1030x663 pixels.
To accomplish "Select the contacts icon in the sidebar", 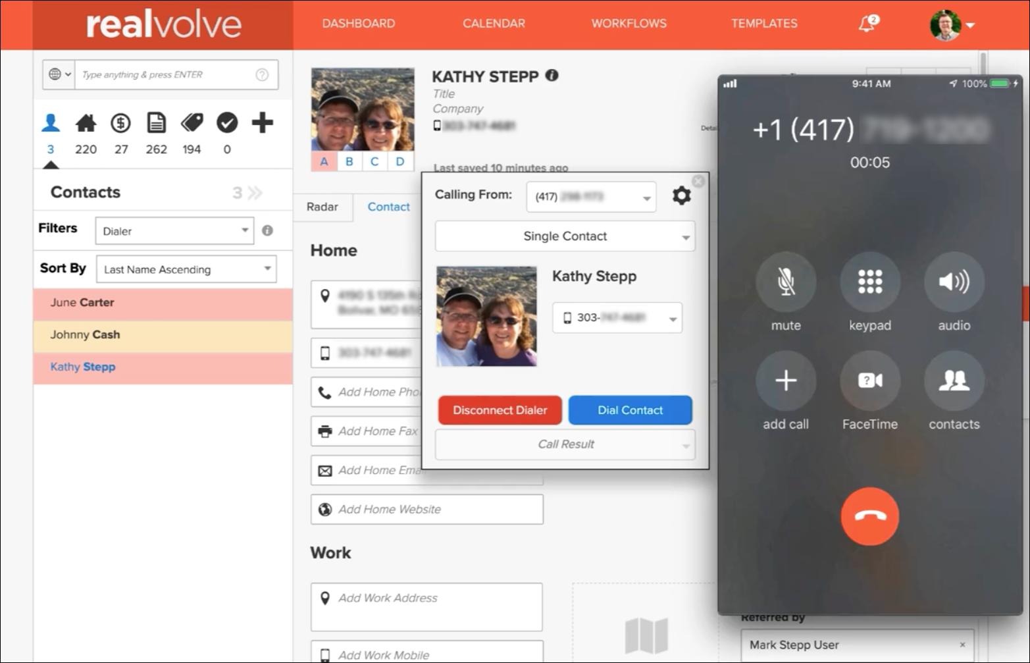I will click(50, 123).
